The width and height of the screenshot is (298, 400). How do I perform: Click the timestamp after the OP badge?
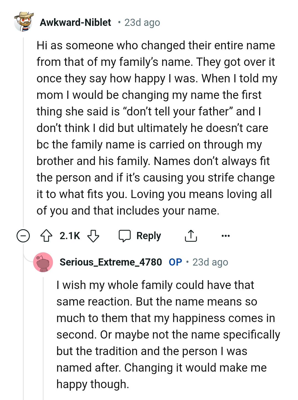point(210,262)
